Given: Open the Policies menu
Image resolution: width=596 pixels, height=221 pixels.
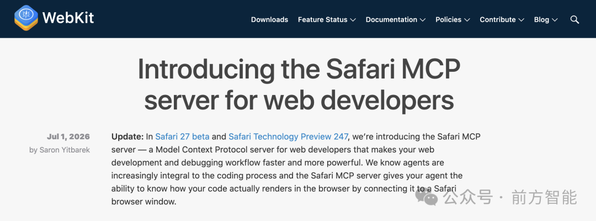Looking at the screenshot, I should [x=449, y=19].
